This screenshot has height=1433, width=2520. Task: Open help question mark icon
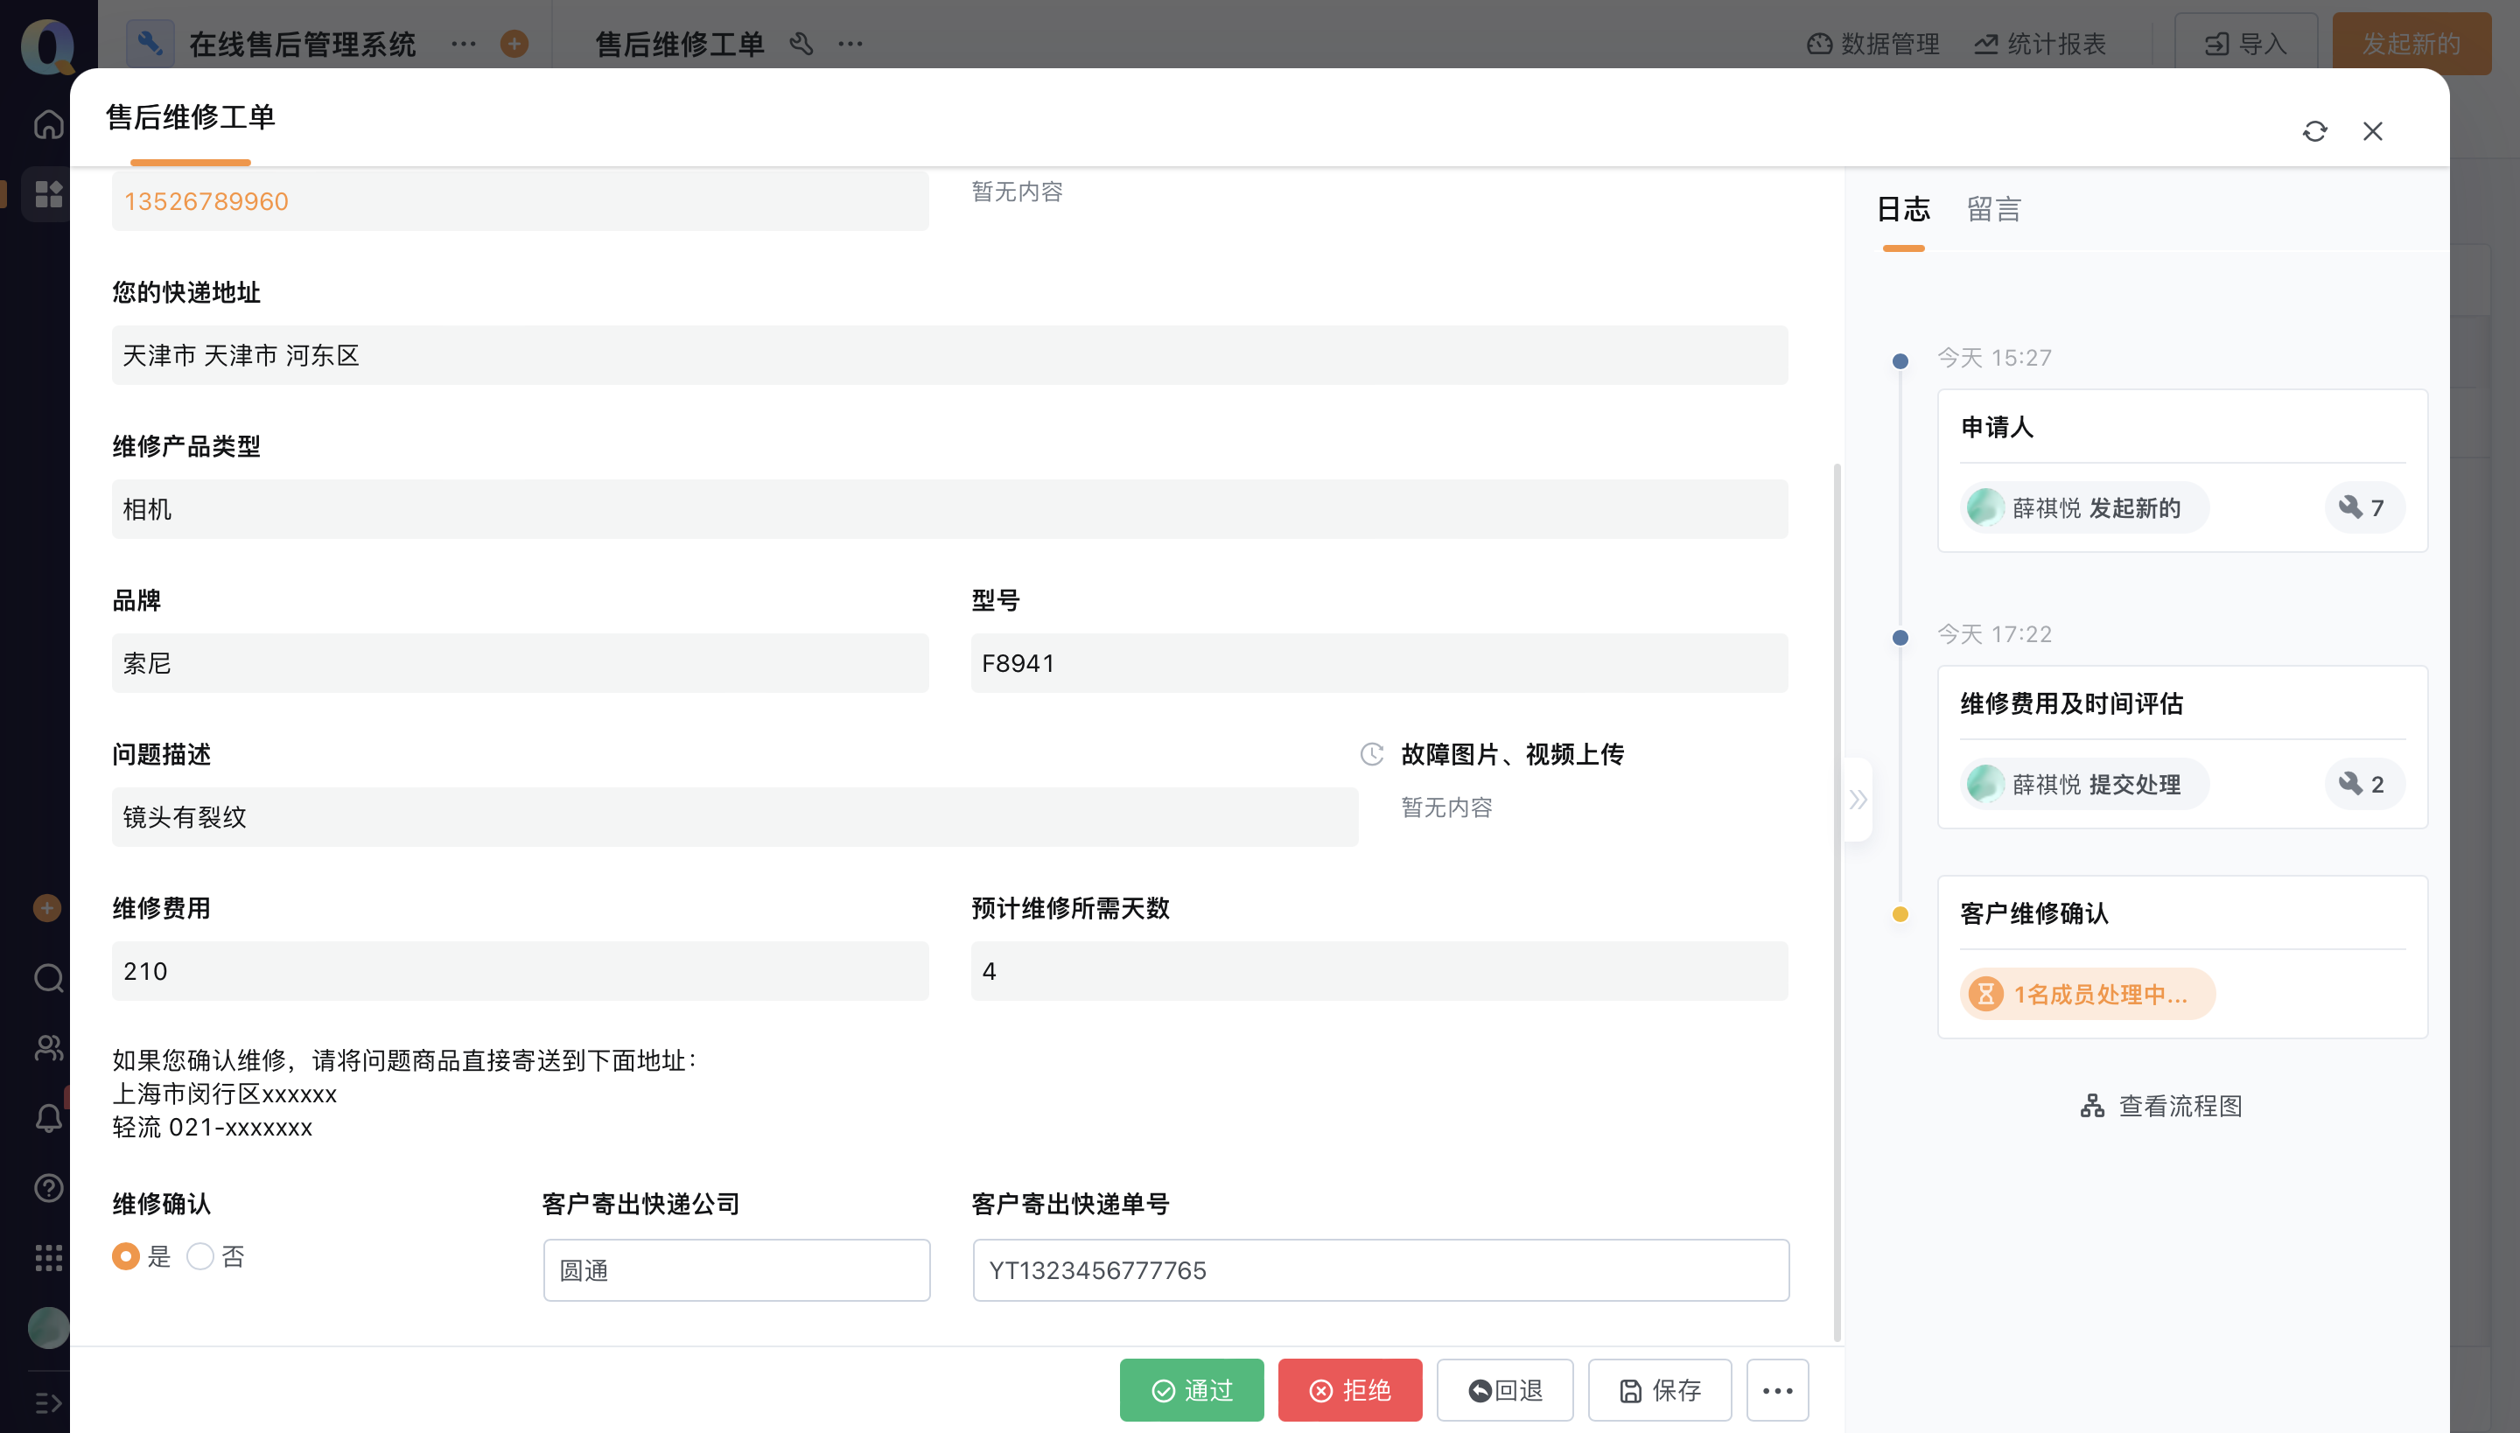[48, 1188]
